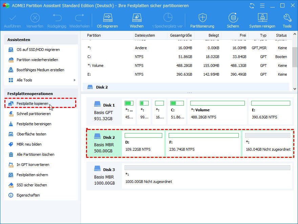The image size is (298, 224).
Task: Sort by the Belegt column header
Action: point(214,35)
